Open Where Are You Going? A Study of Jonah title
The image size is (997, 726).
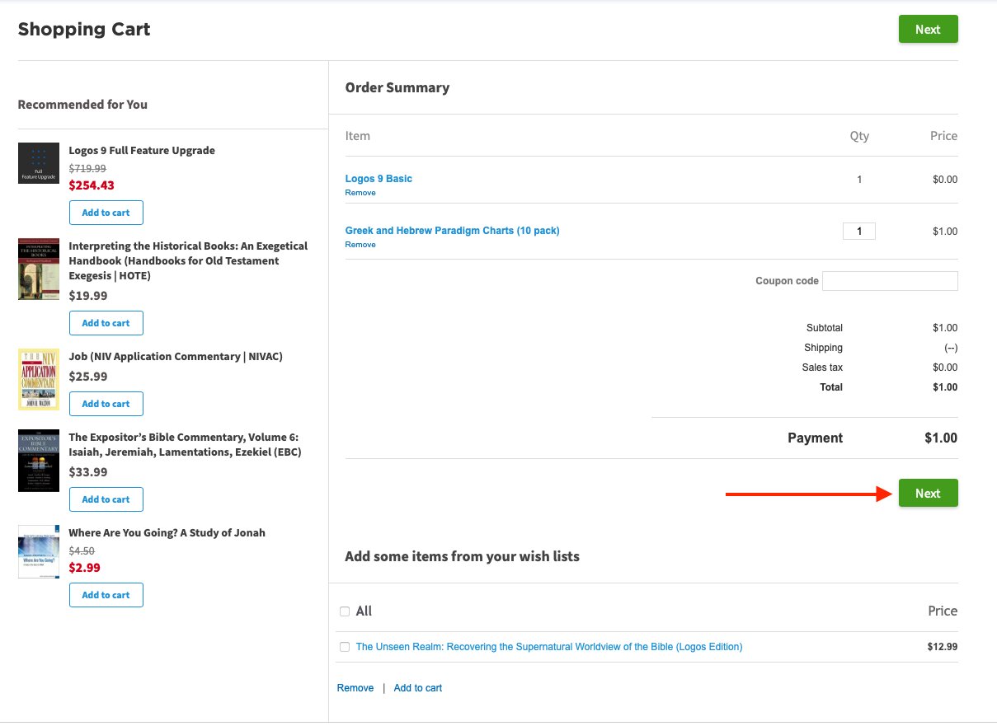click(x=167, y=533)
